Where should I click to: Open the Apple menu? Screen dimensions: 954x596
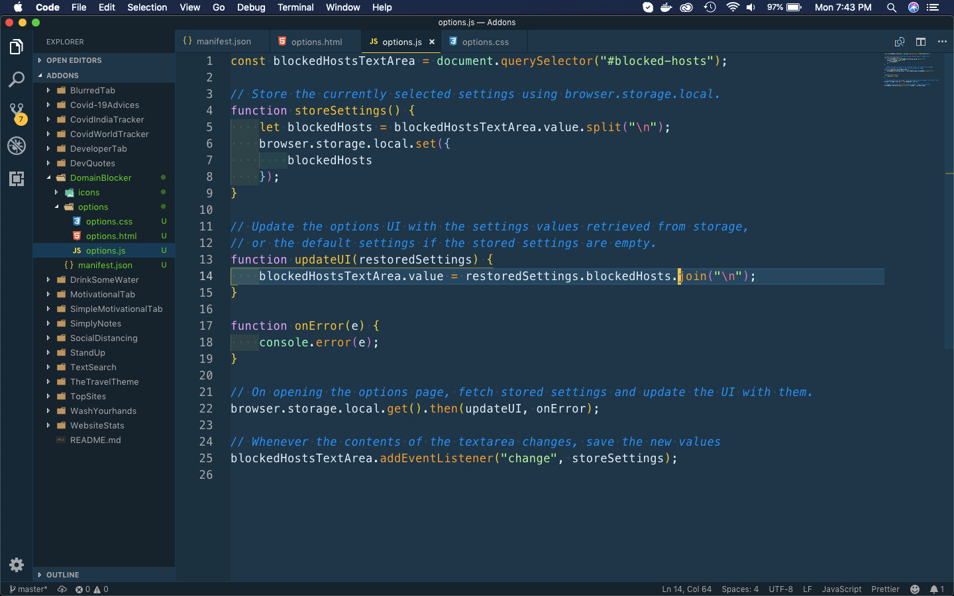tap(18, 7)
